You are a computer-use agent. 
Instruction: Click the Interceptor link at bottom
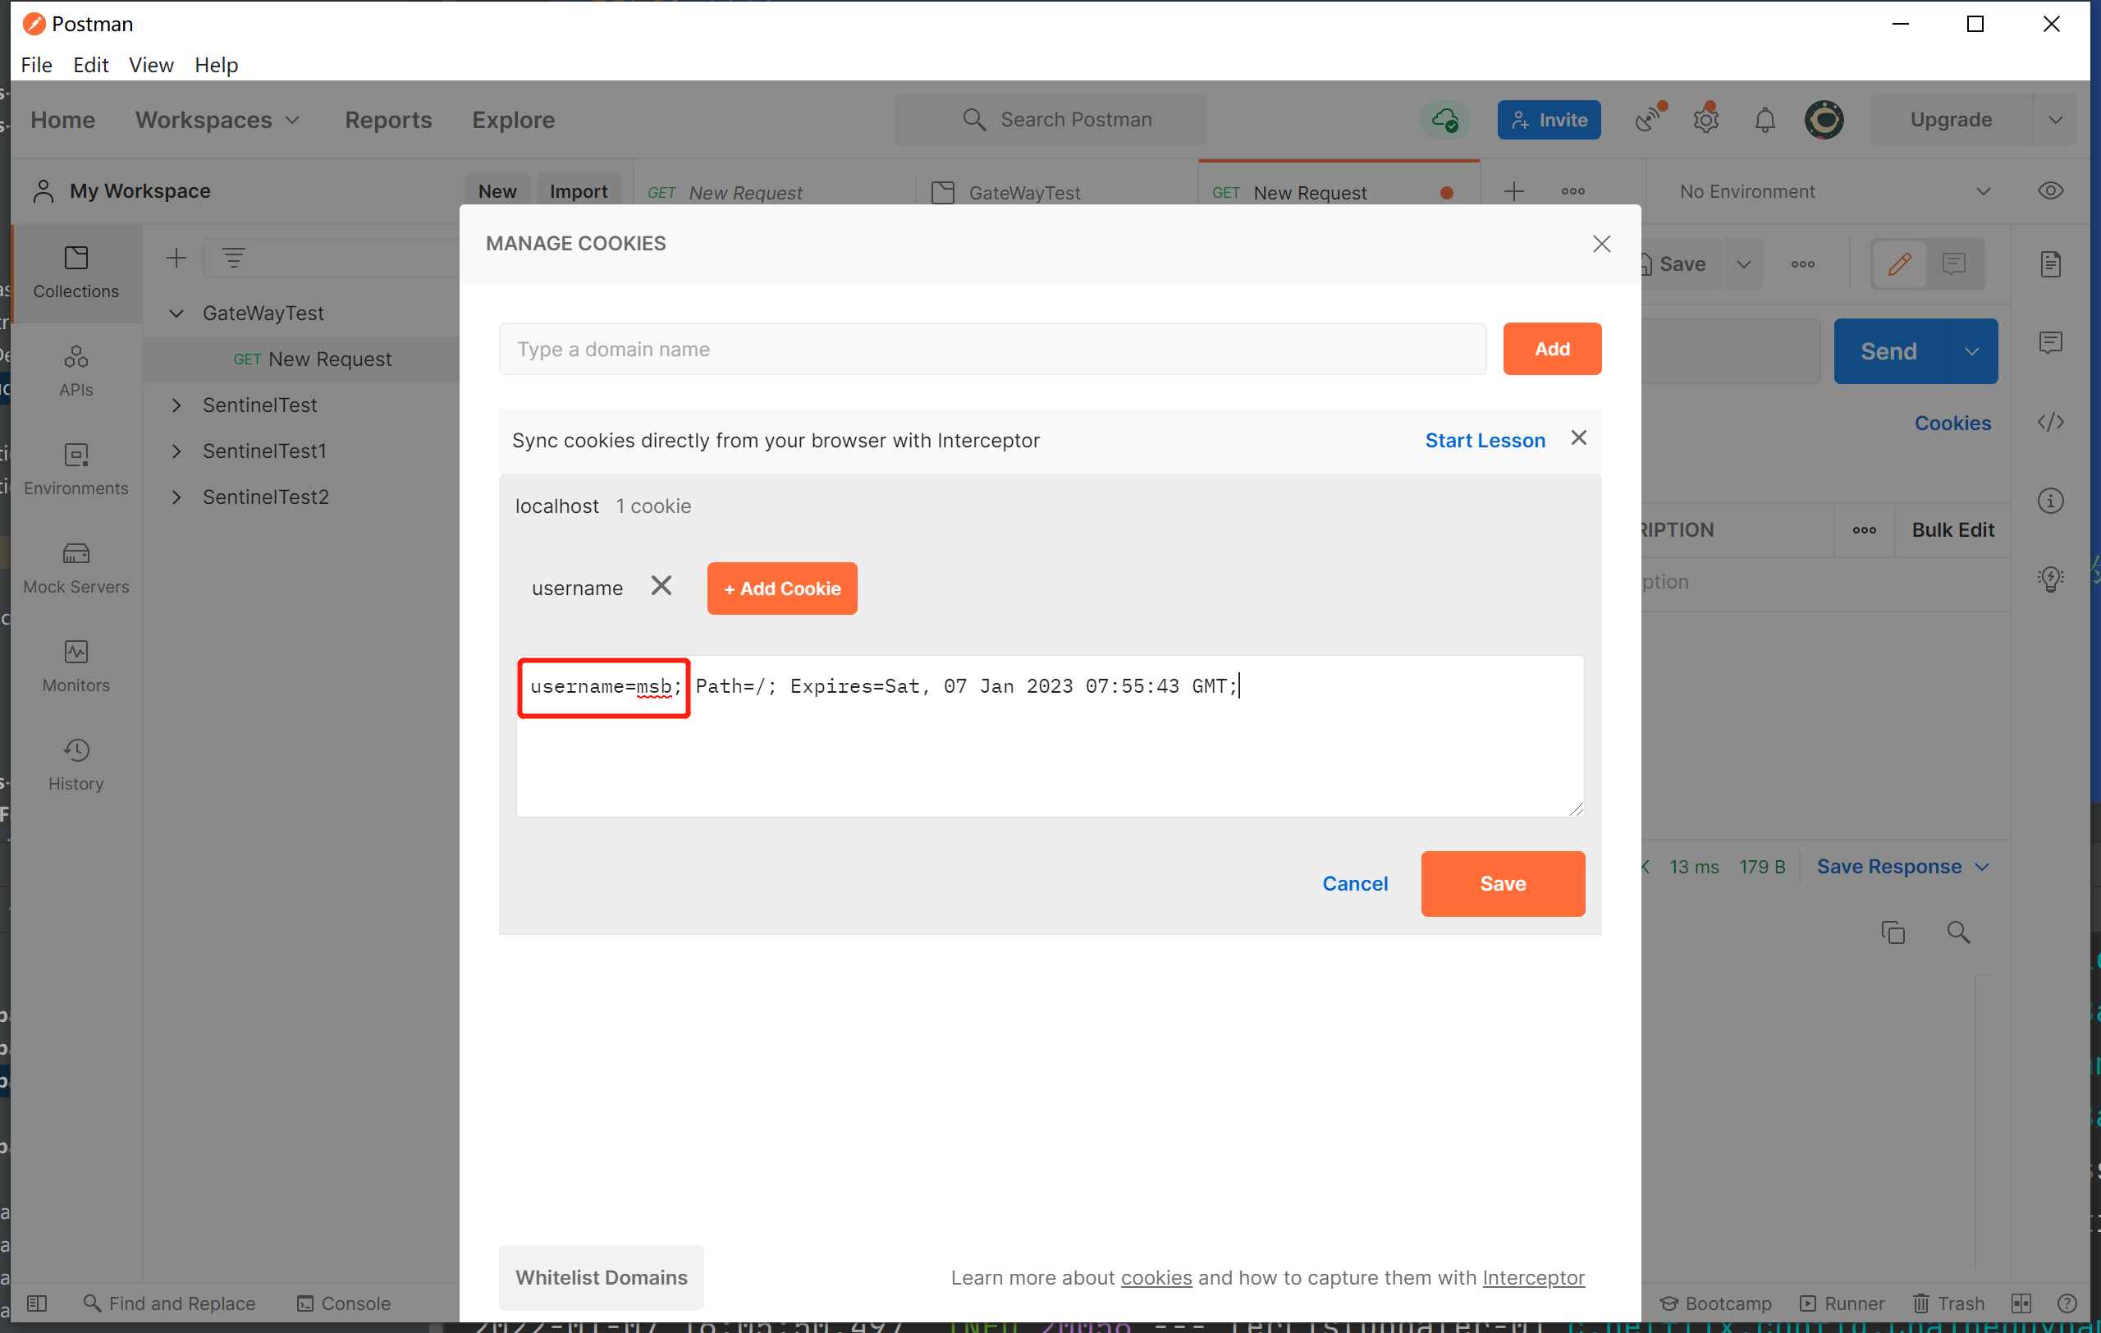pyautogui.click(x=1533, y=1277)
